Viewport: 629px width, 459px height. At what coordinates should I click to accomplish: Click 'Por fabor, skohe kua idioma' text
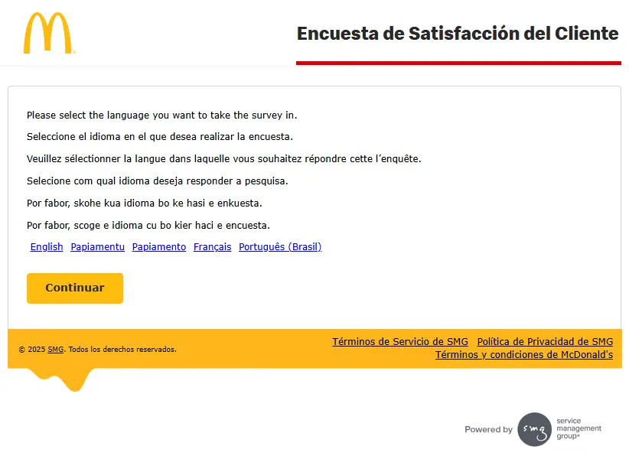(145, 203)
